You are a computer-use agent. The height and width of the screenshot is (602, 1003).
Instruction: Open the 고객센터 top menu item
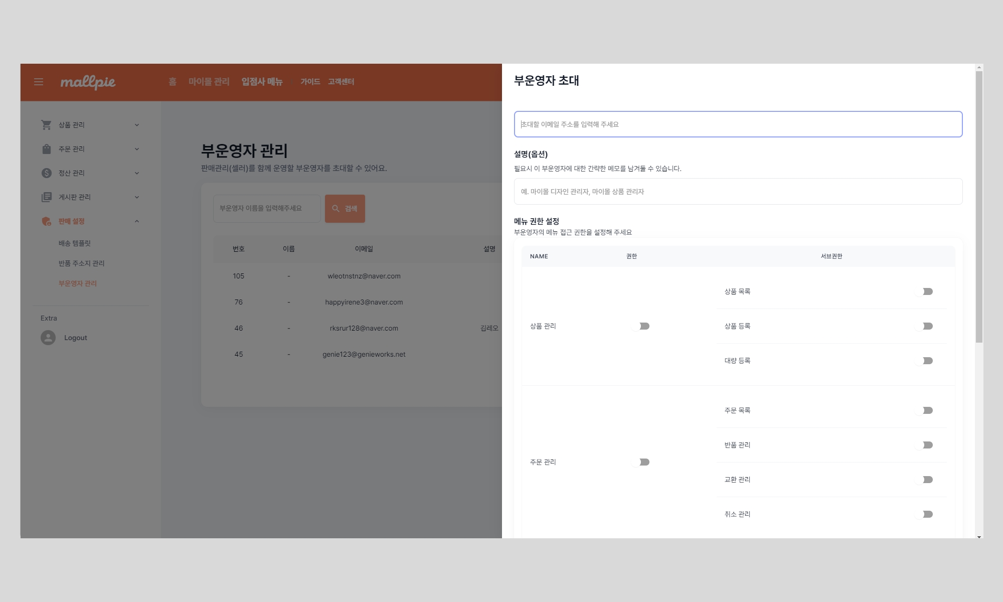pyautogui.click(x=341, y=82)
